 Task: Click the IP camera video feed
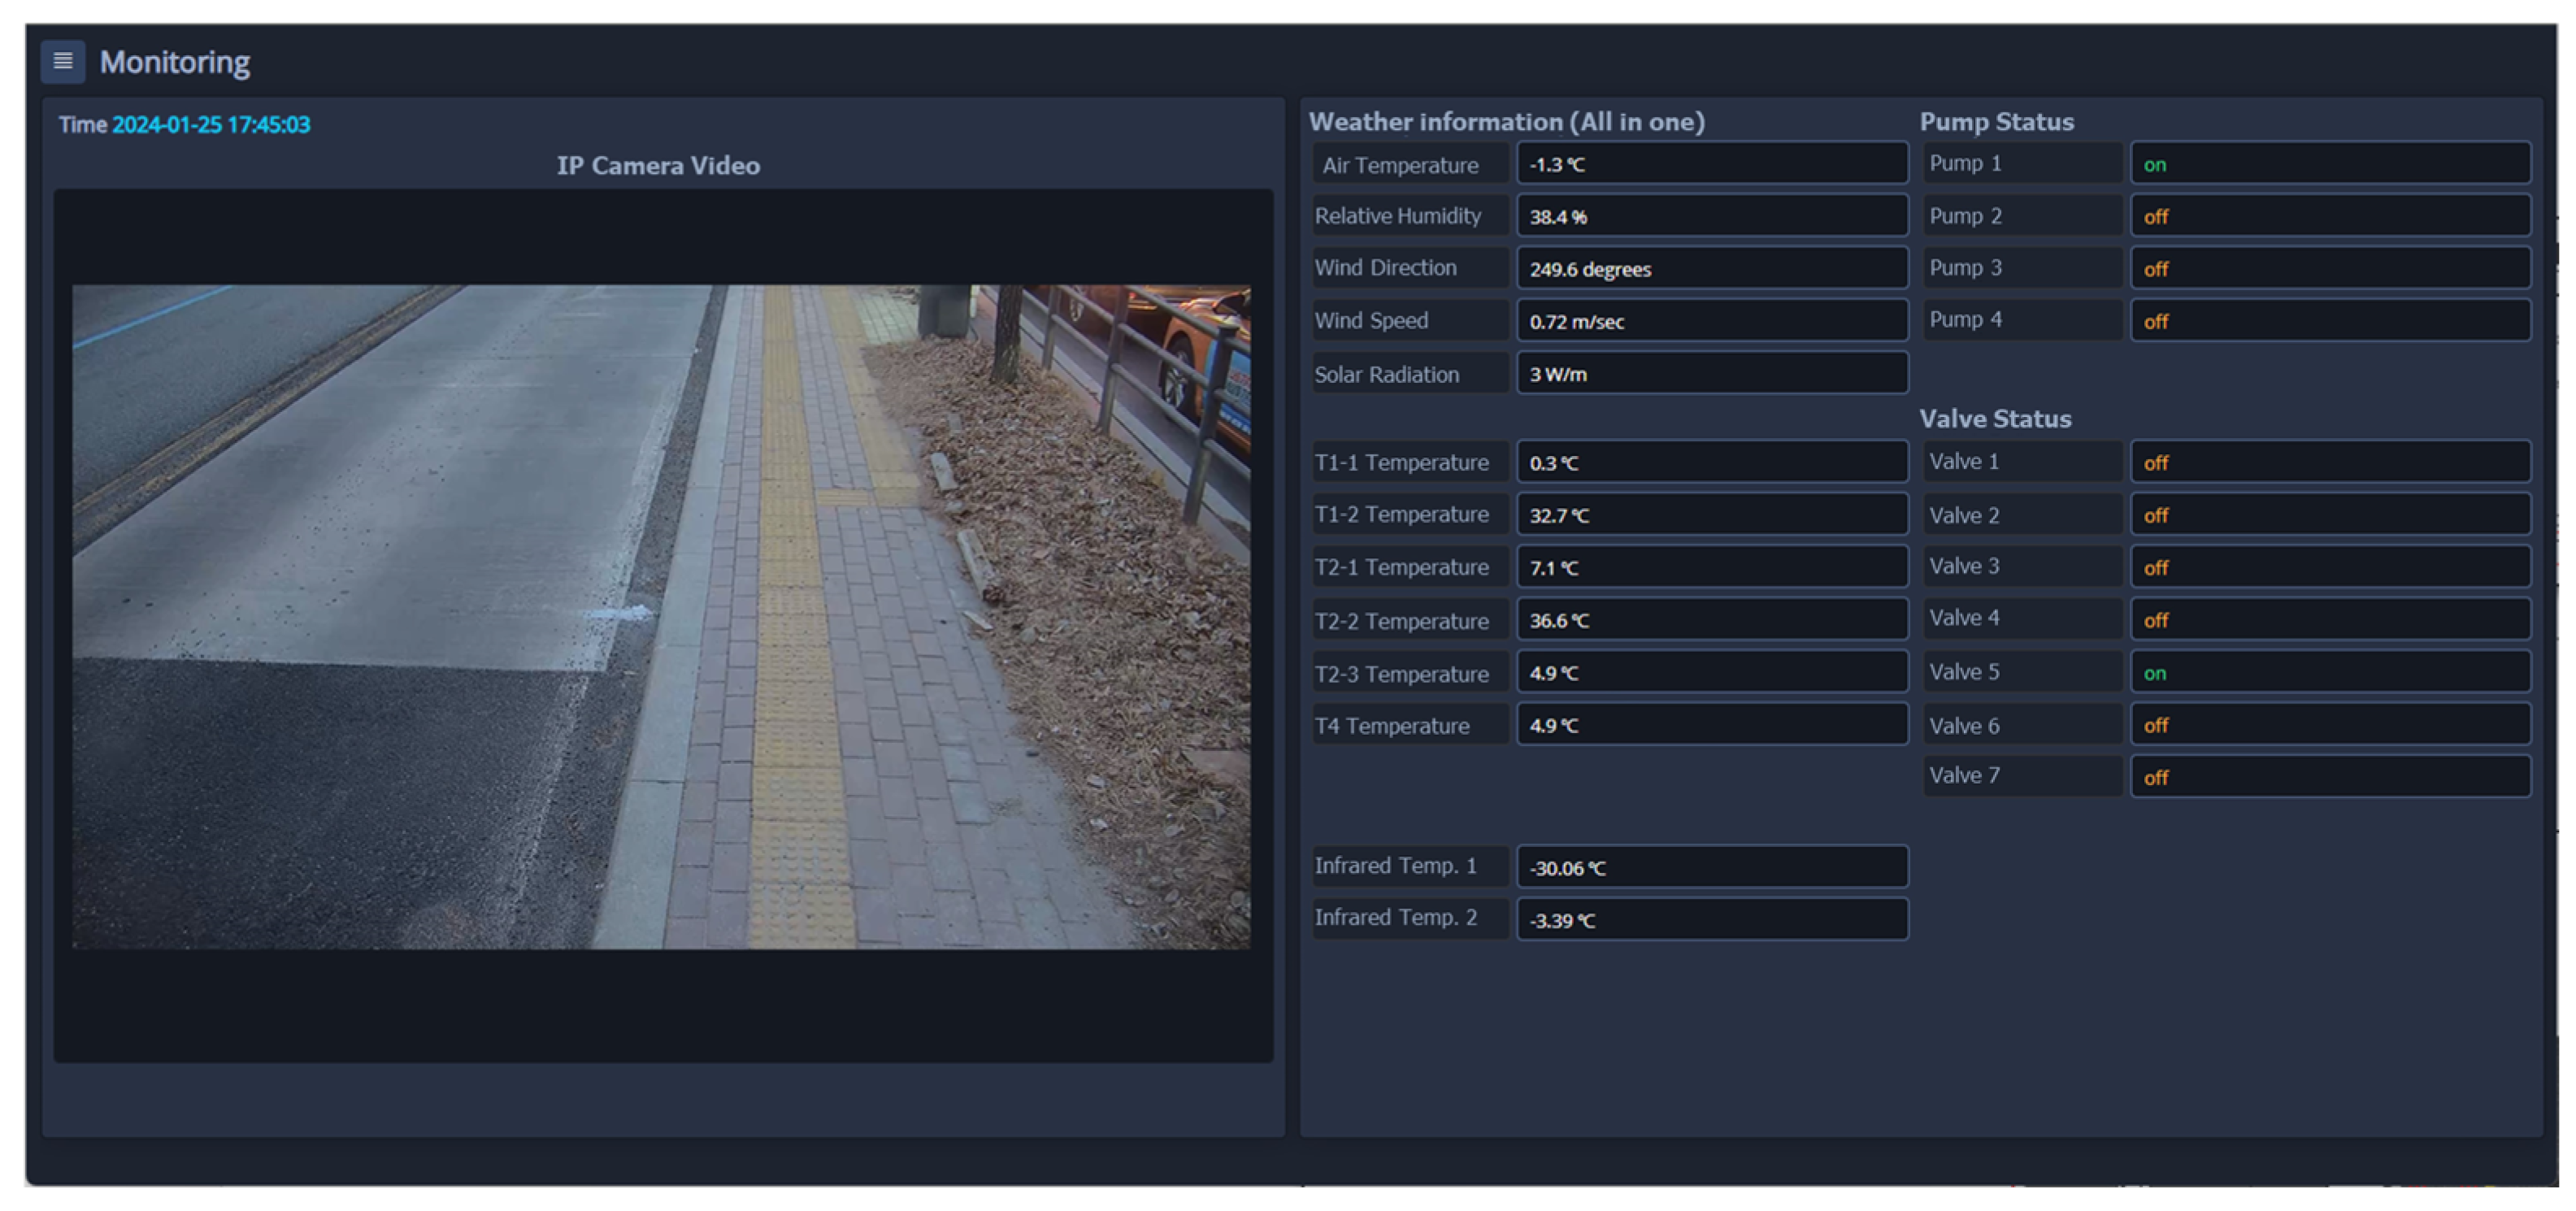point(660,616)
